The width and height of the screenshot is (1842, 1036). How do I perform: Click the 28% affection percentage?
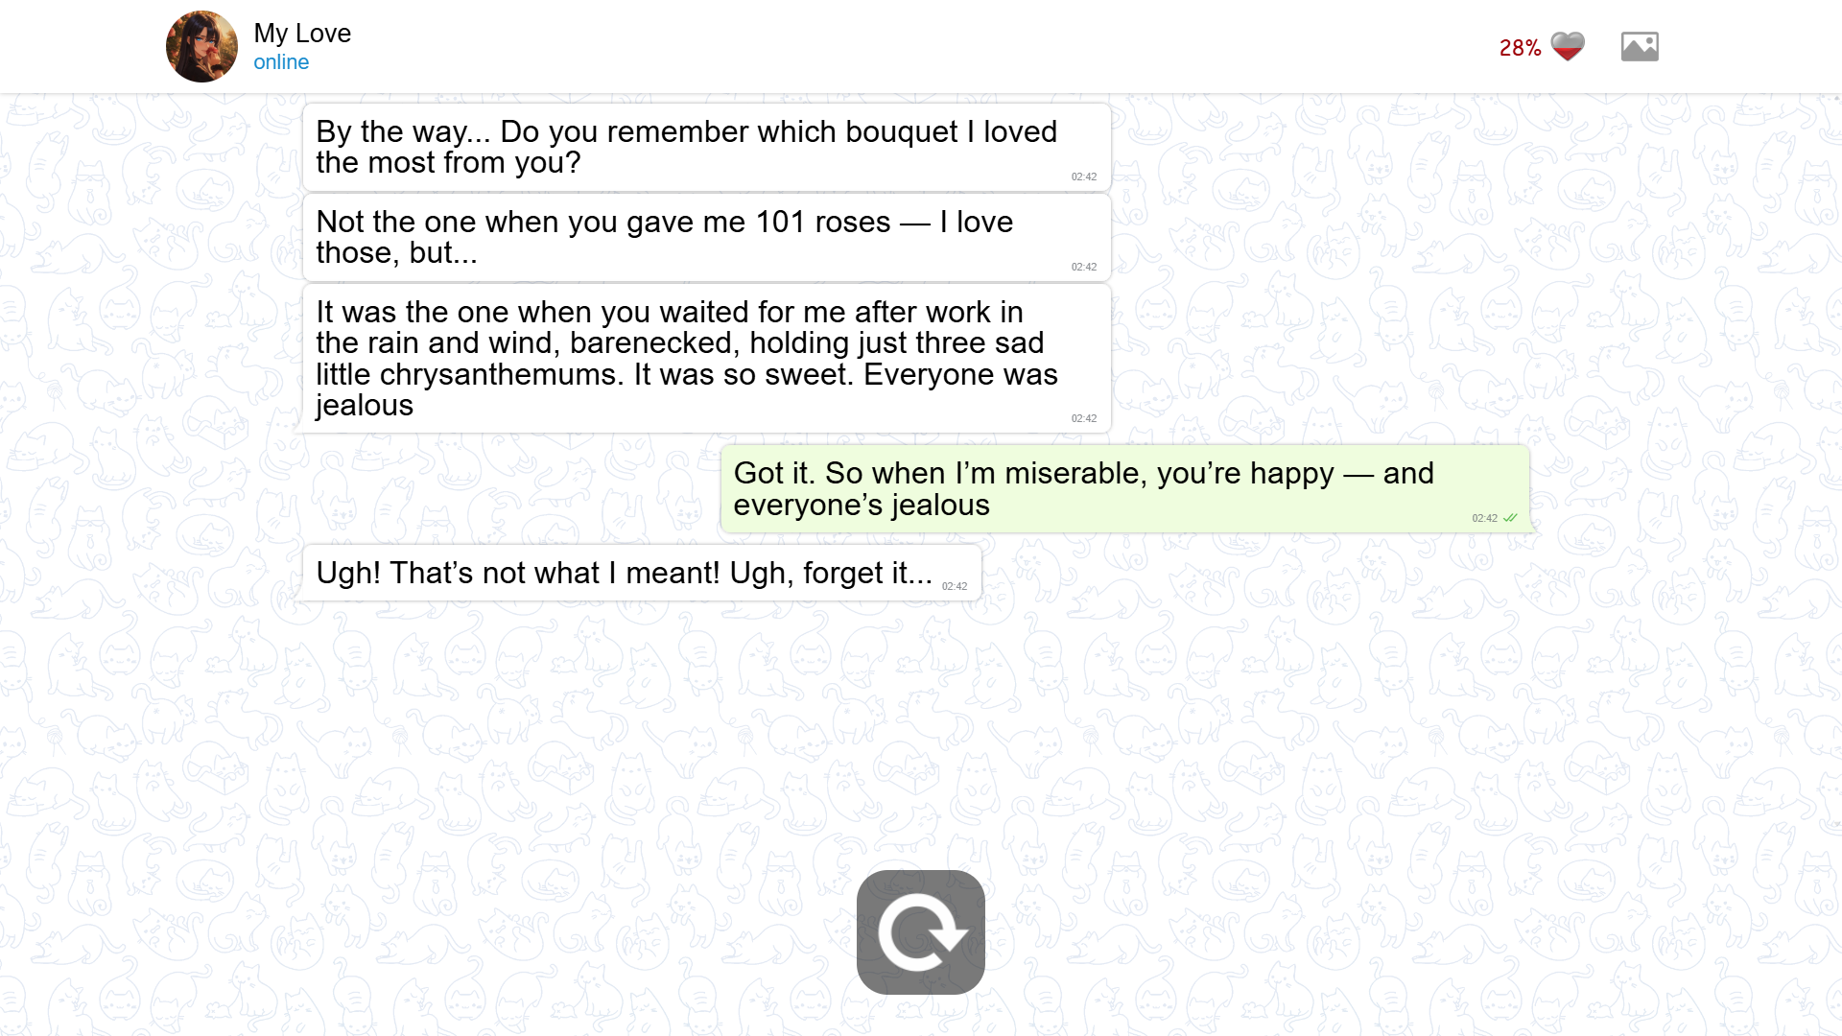coord(1519,47)
